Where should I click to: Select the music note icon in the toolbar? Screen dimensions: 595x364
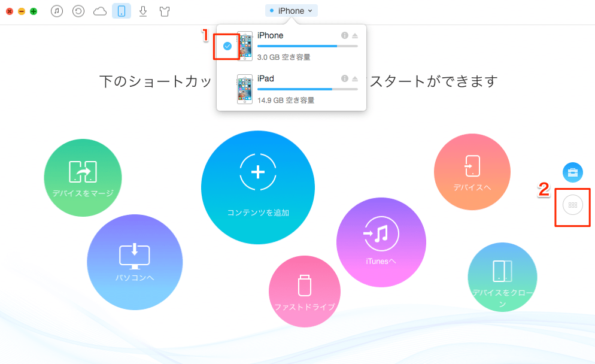coord(57,11)
